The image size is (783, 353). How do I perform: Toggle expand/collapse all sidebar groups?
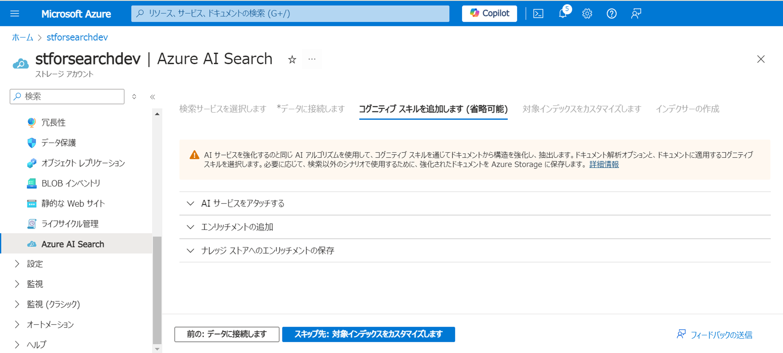(x=134, y=97)
